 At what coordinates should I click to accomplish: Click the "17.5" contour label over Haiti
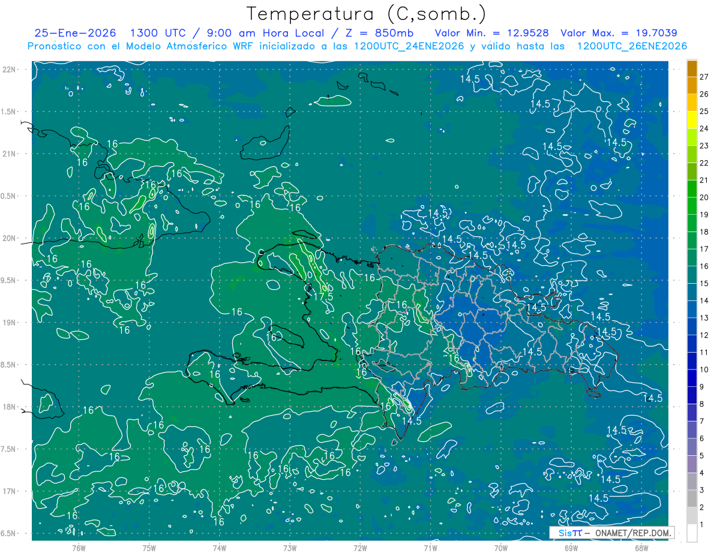(x=323, y=297)
